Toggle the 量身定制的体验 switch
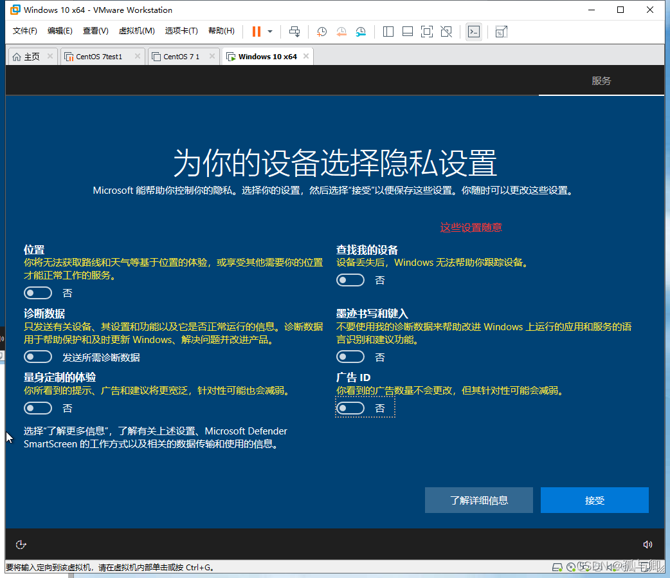The height and width of the screenshot is (578, 670). pos(38,408)
